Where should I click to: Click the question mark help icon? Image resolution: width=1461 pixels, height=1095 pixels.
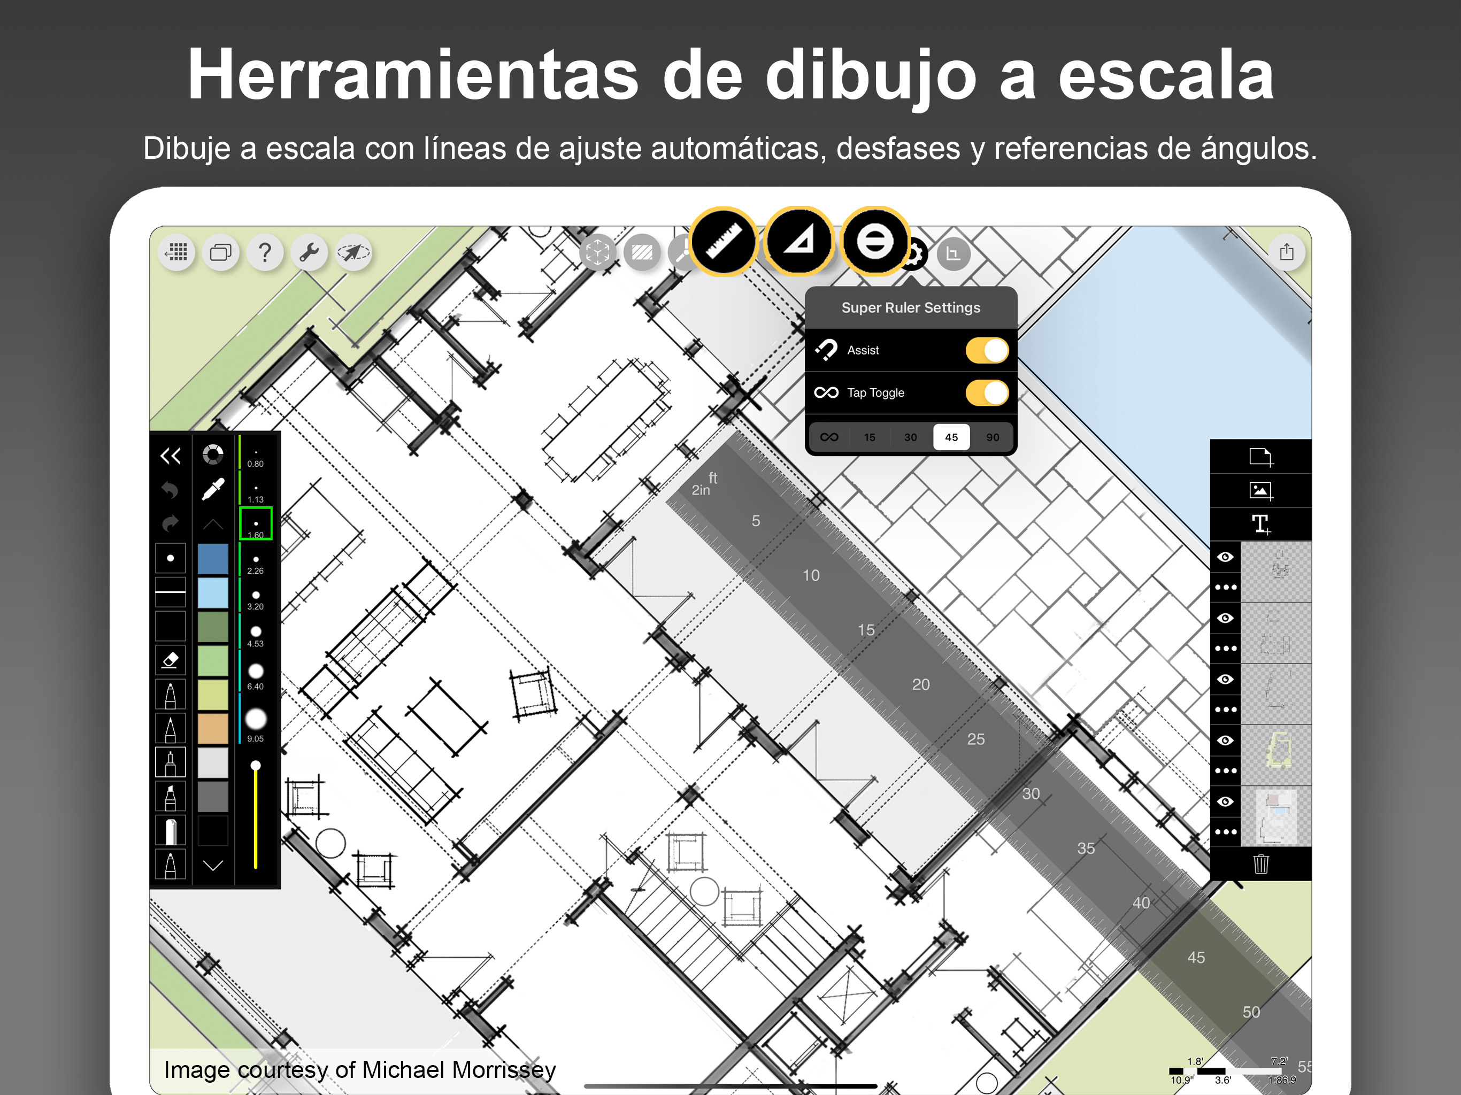coord(265,252)
